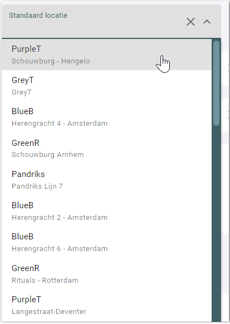Choose the Pandriks location option
This screenshot has height=324, width=230.
(x=106, y=180)
